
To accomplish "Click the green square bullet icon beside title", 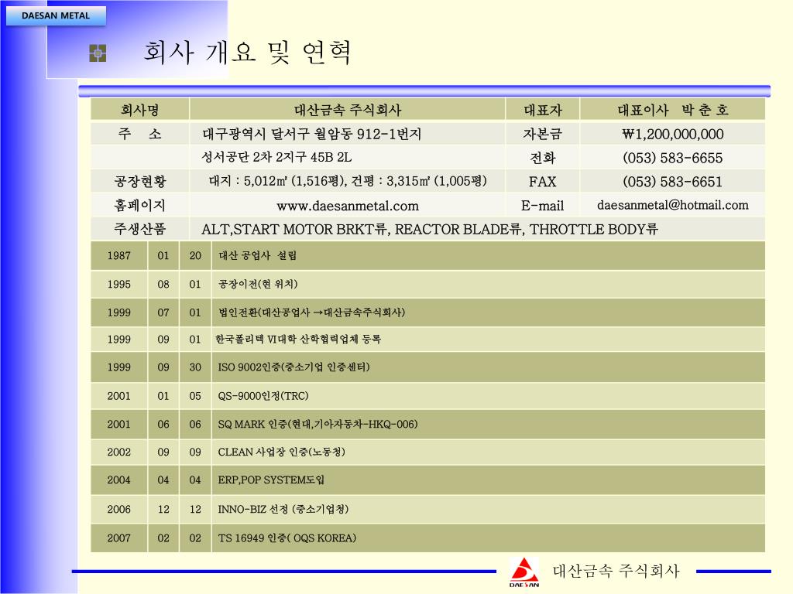I will [98, 53].
